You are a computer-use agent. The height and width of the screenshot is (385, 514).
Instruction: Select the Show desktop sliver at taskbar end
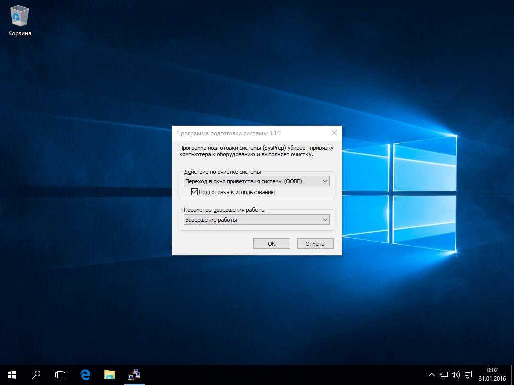click(512, 375)
